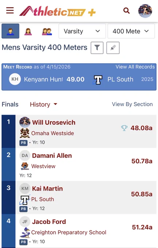Click the PL South logo in meet record
Image resolution: width=158 pixels, height=248 pixels.
tap(98, 80)
